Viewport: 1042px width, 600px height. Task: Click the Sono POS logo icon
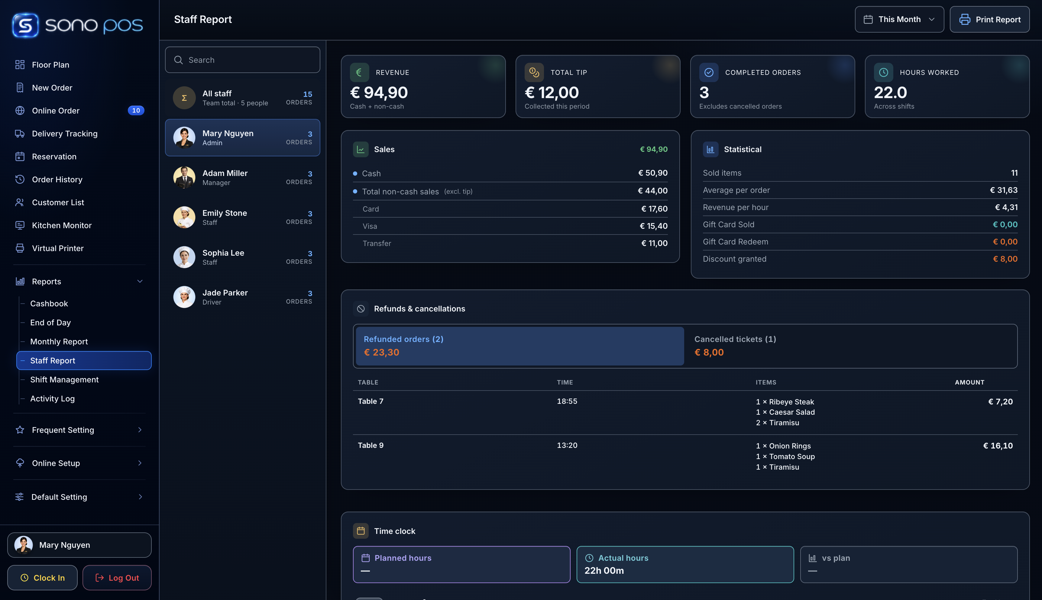(x=26, y=25)
